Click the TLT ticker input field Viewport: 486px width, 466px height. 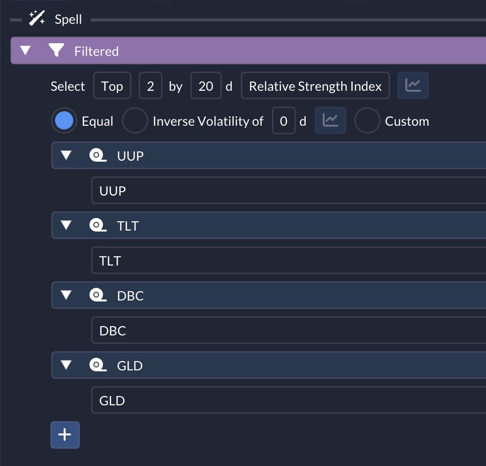[289, 261]
